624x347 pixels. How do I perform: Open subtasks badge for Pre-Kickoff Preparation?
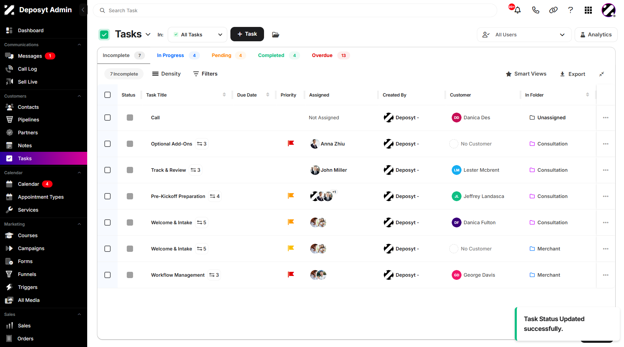pyautogui.click(x=215, y=196)
